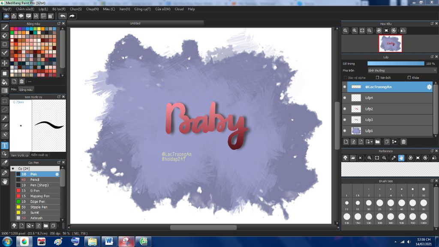439x247 pixels.
Task: Open File Explorer from taskbar
Action: pos(92,241)
